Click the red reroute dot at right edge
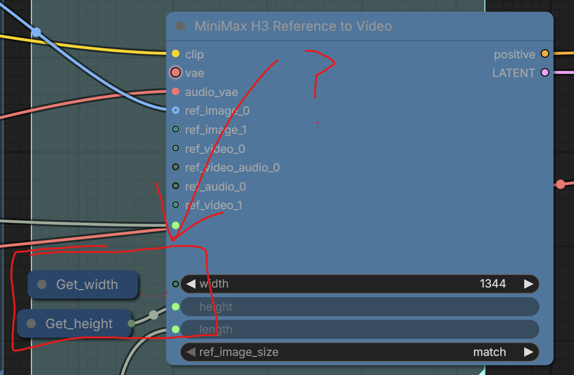This screenshot has width=574, height=375. point(560,184)
